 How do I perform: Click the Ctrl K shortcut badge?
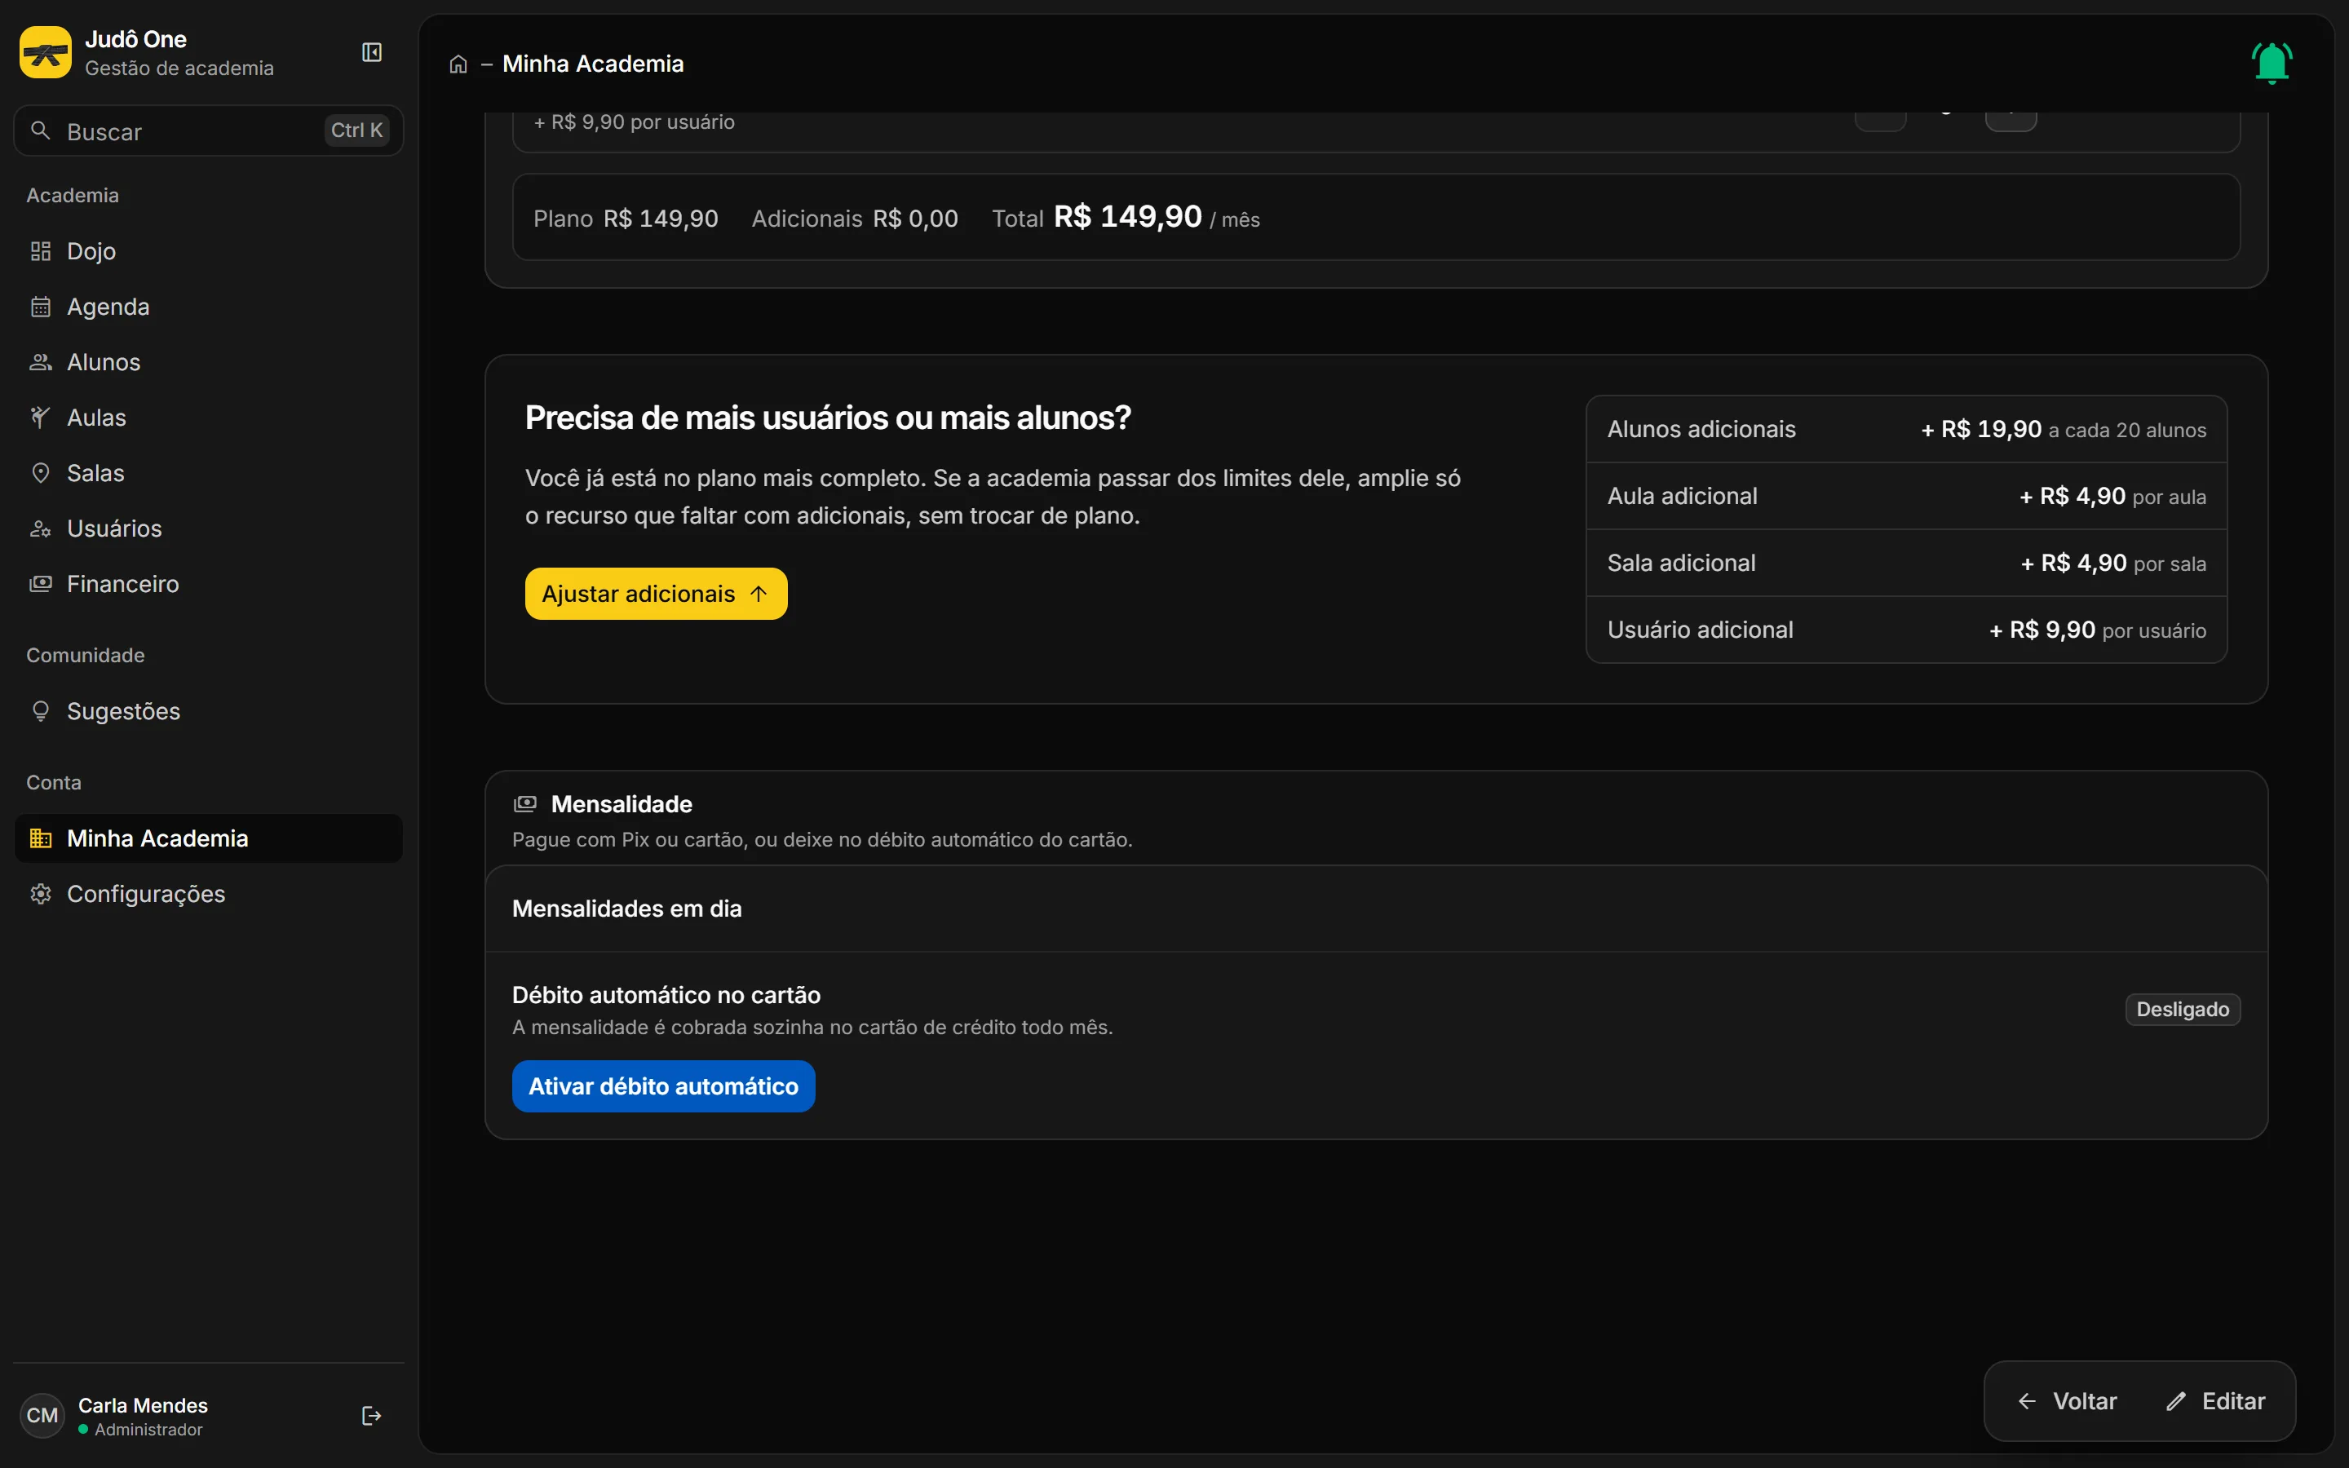coord(356,130)
